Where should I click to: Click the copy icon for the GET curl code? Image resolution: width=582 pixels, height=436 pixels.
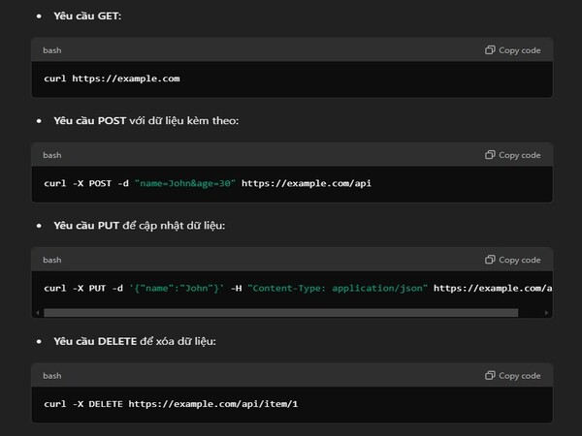pos(490,50)
